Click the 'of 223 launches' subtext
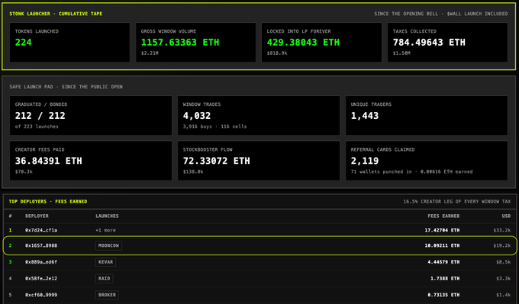The width and height of the screenshot is (519, 304). pos(37,126)
